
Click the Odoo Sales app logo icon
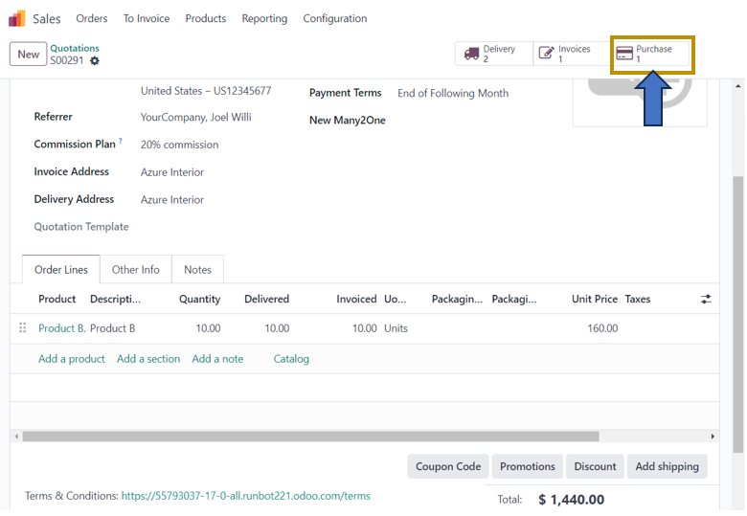point(17,19)
